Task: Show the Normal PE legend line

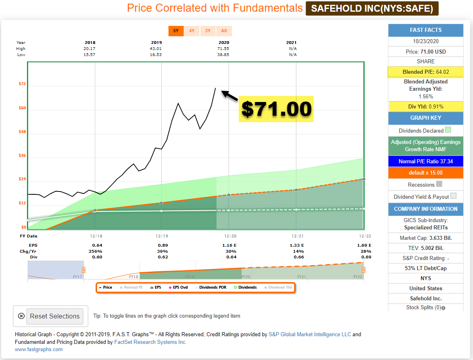Action: pos(131,287)
